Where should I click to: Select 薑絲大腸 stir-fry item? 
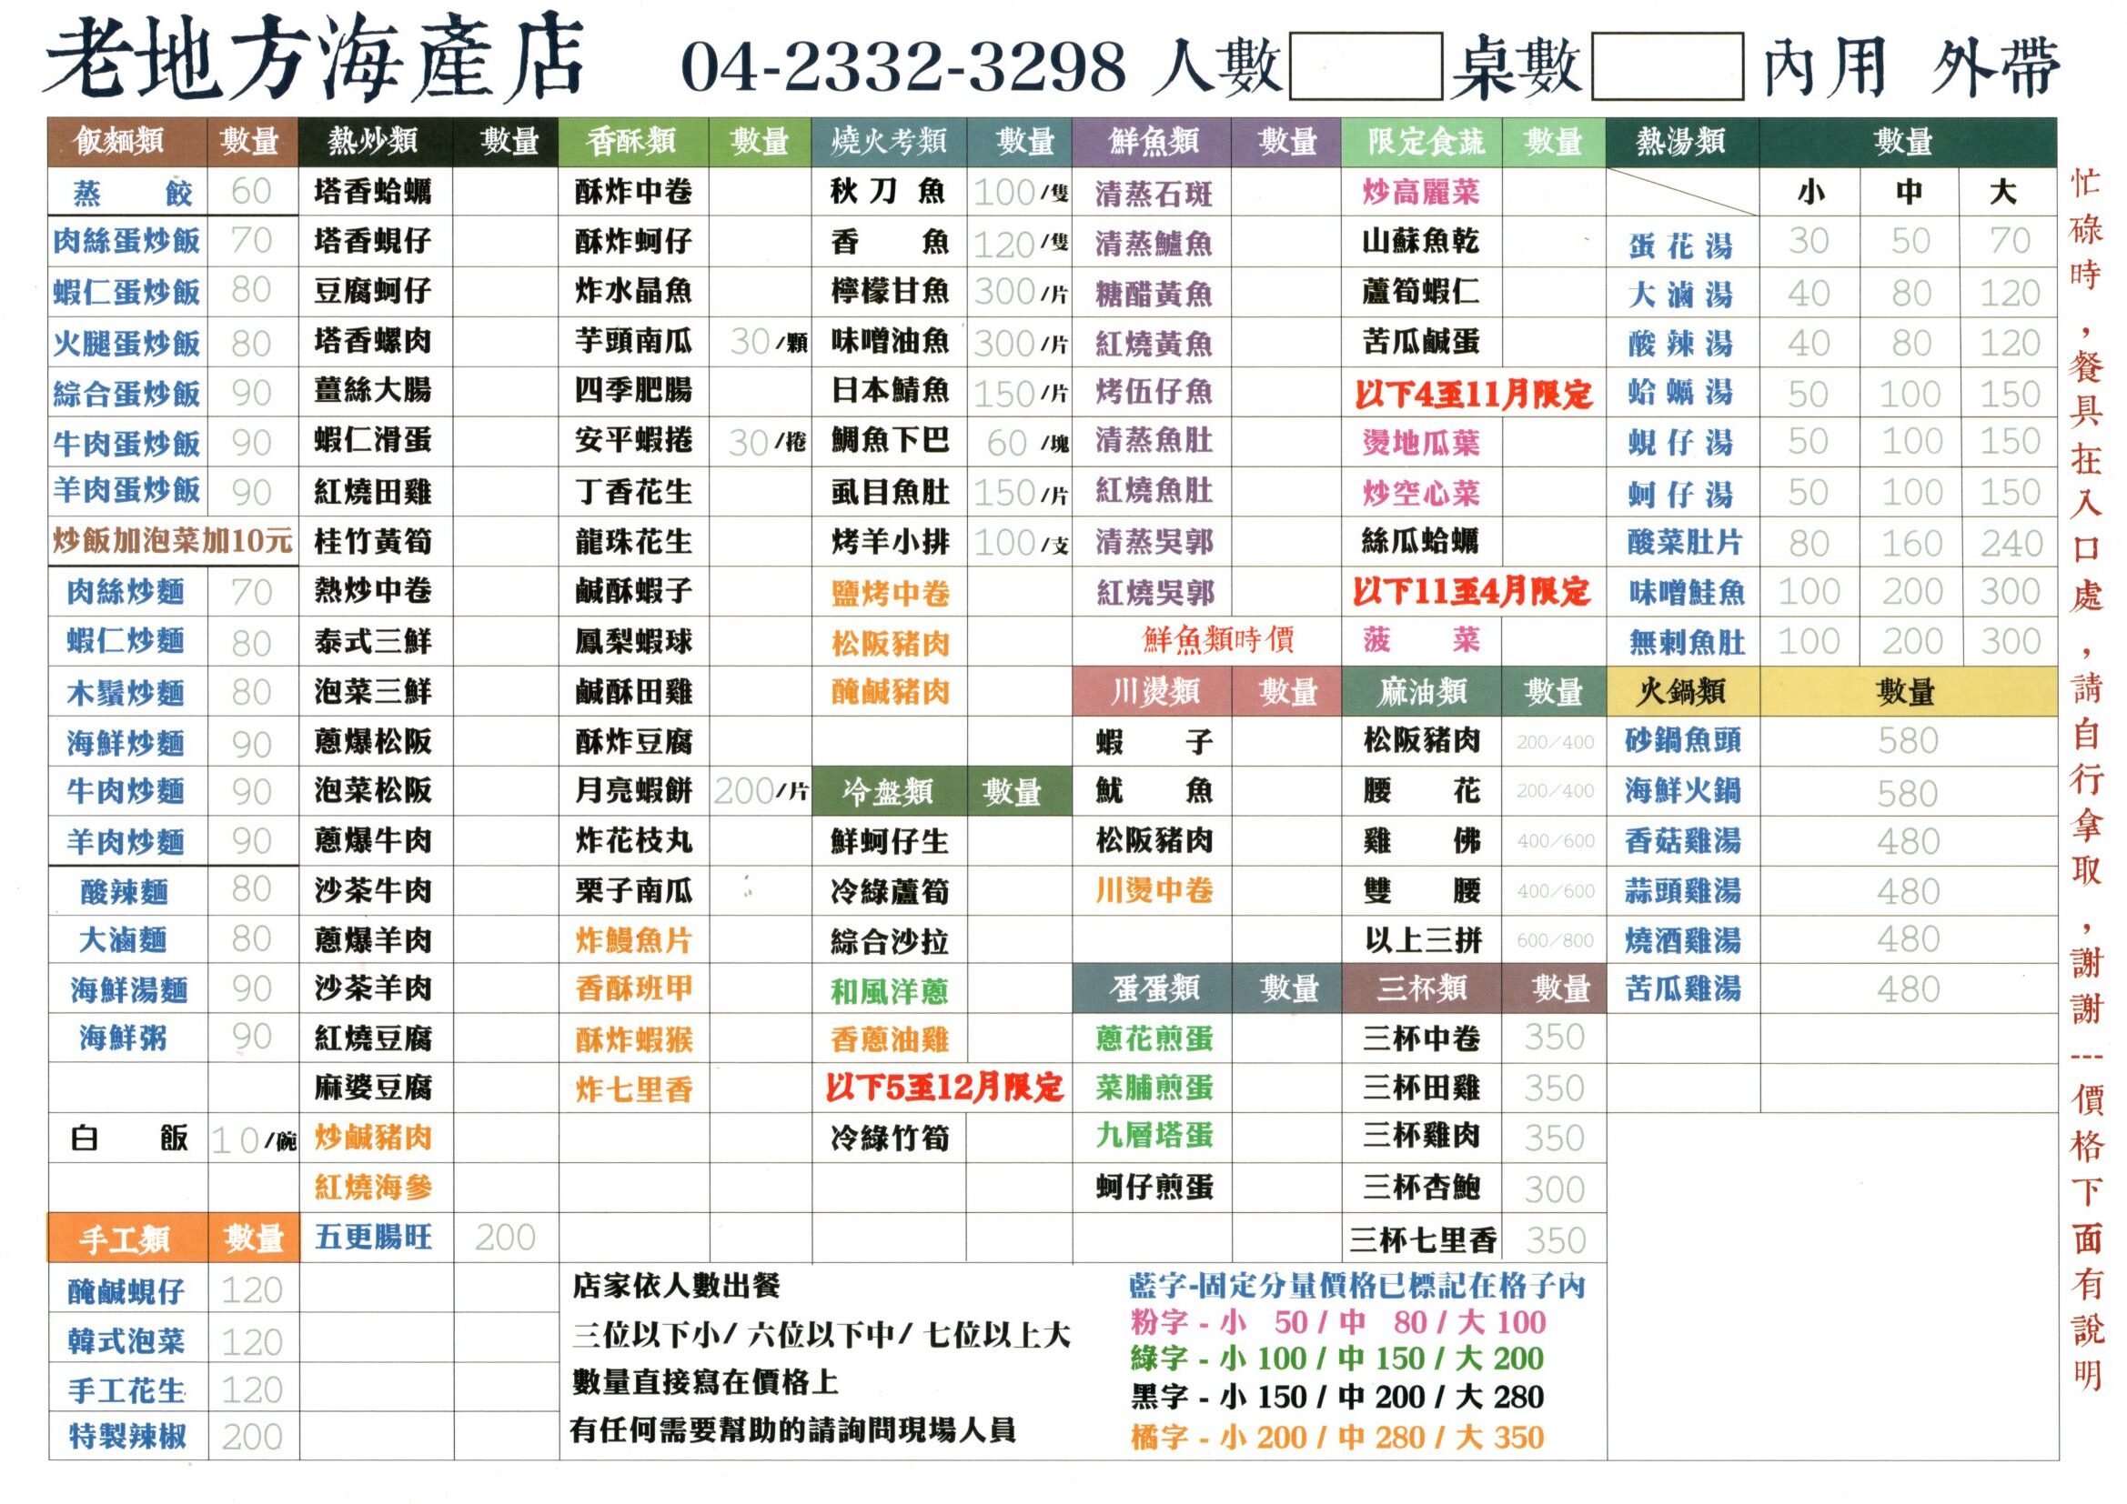point(372,390)
